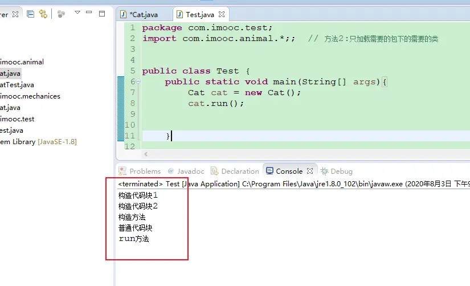Click Collapse All icon in explorer toolbar

pos(30,14)
